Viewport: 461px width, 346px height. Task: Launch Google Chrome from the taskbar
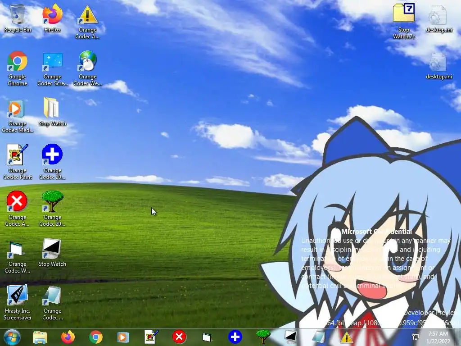coord(96,337)
